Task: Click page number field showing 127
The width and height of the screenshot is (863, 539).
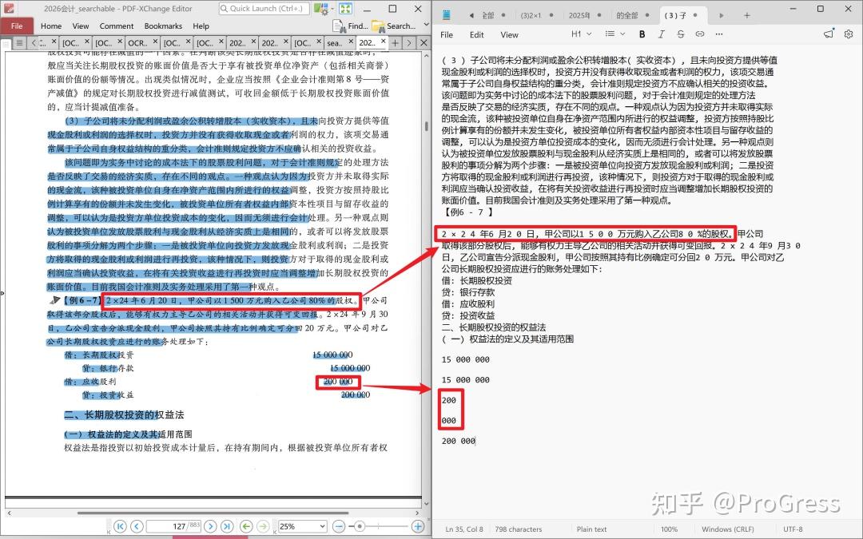Action: pyautogui.click(x=173, y=526)
